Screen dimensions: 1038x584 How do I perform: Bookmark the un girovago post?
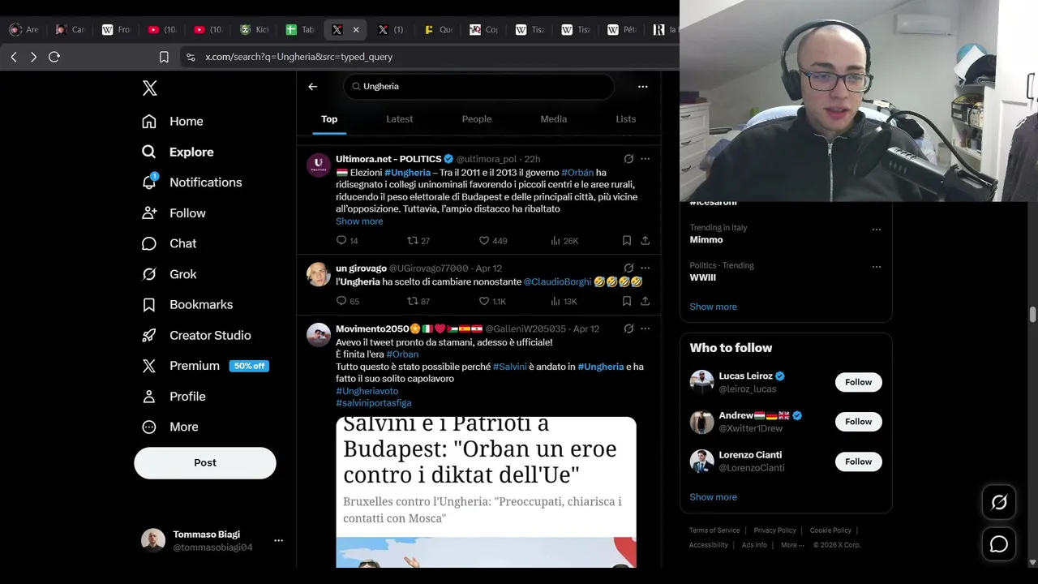627,301
